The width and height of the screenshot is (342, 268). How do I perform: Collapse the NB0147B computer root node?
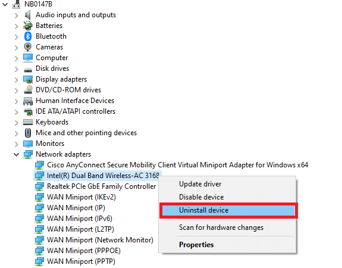tap(5, 4)
